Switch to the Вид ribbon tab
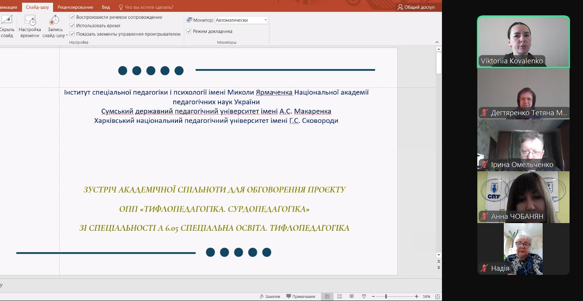Image resolution: width=583 pixels, height=301 pixels. (x=106, y=7)
